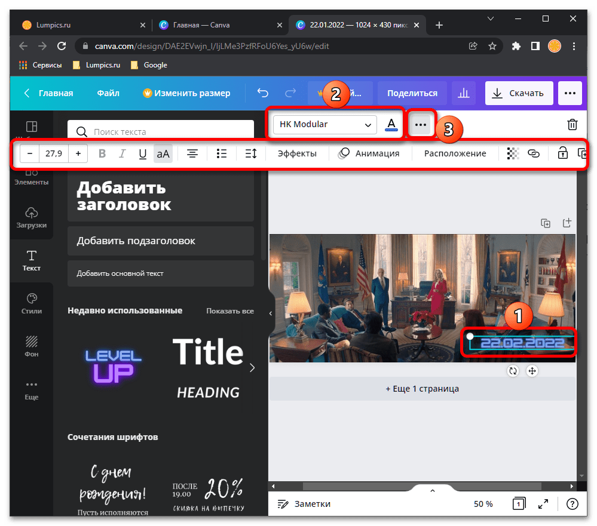This screenshot has height=526, width=597.
Task: Open line spacing options
Action: pos(251,153)
